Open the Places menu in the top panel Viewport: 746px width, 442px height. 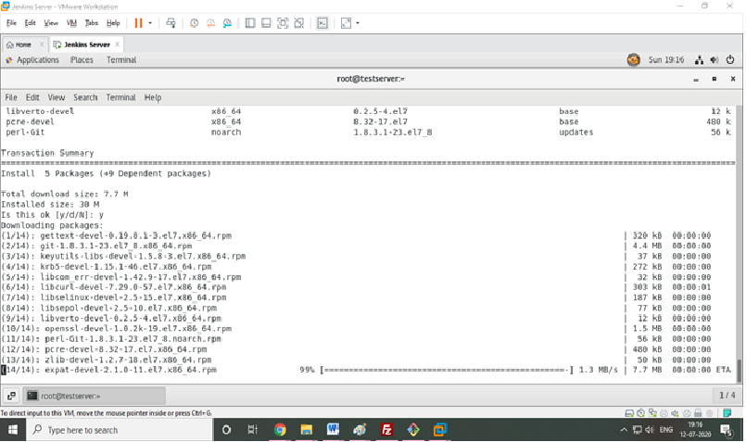tap(82, 60)
